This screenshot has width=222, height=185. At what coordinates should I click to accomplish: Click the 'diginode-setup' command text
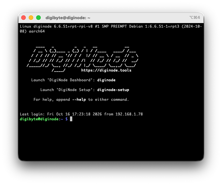[113, 90]
